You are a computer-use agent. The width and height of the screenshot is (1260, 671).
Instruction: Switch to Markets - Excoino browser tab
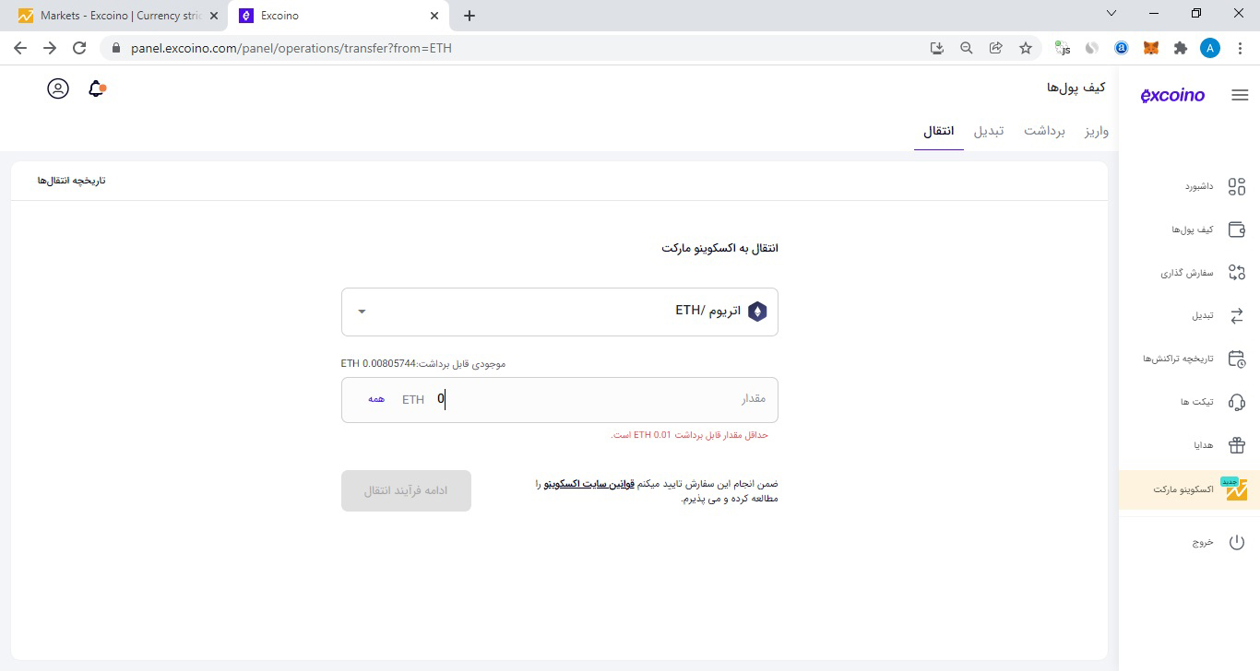pos(117,16)
